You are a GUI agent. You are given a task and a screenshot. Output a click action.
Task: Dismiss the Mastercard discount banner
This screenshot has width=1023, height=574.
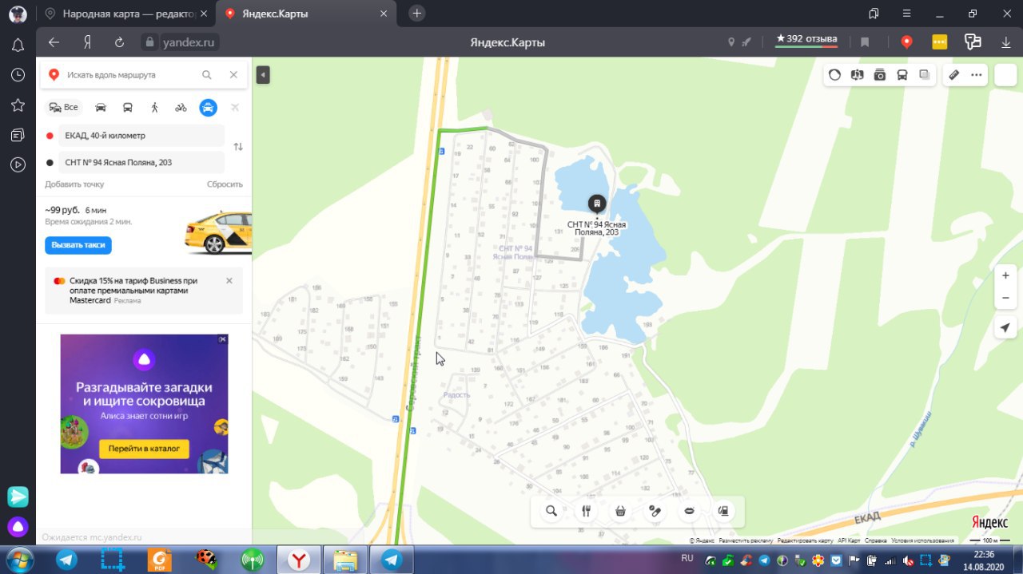tap(229, 281)
